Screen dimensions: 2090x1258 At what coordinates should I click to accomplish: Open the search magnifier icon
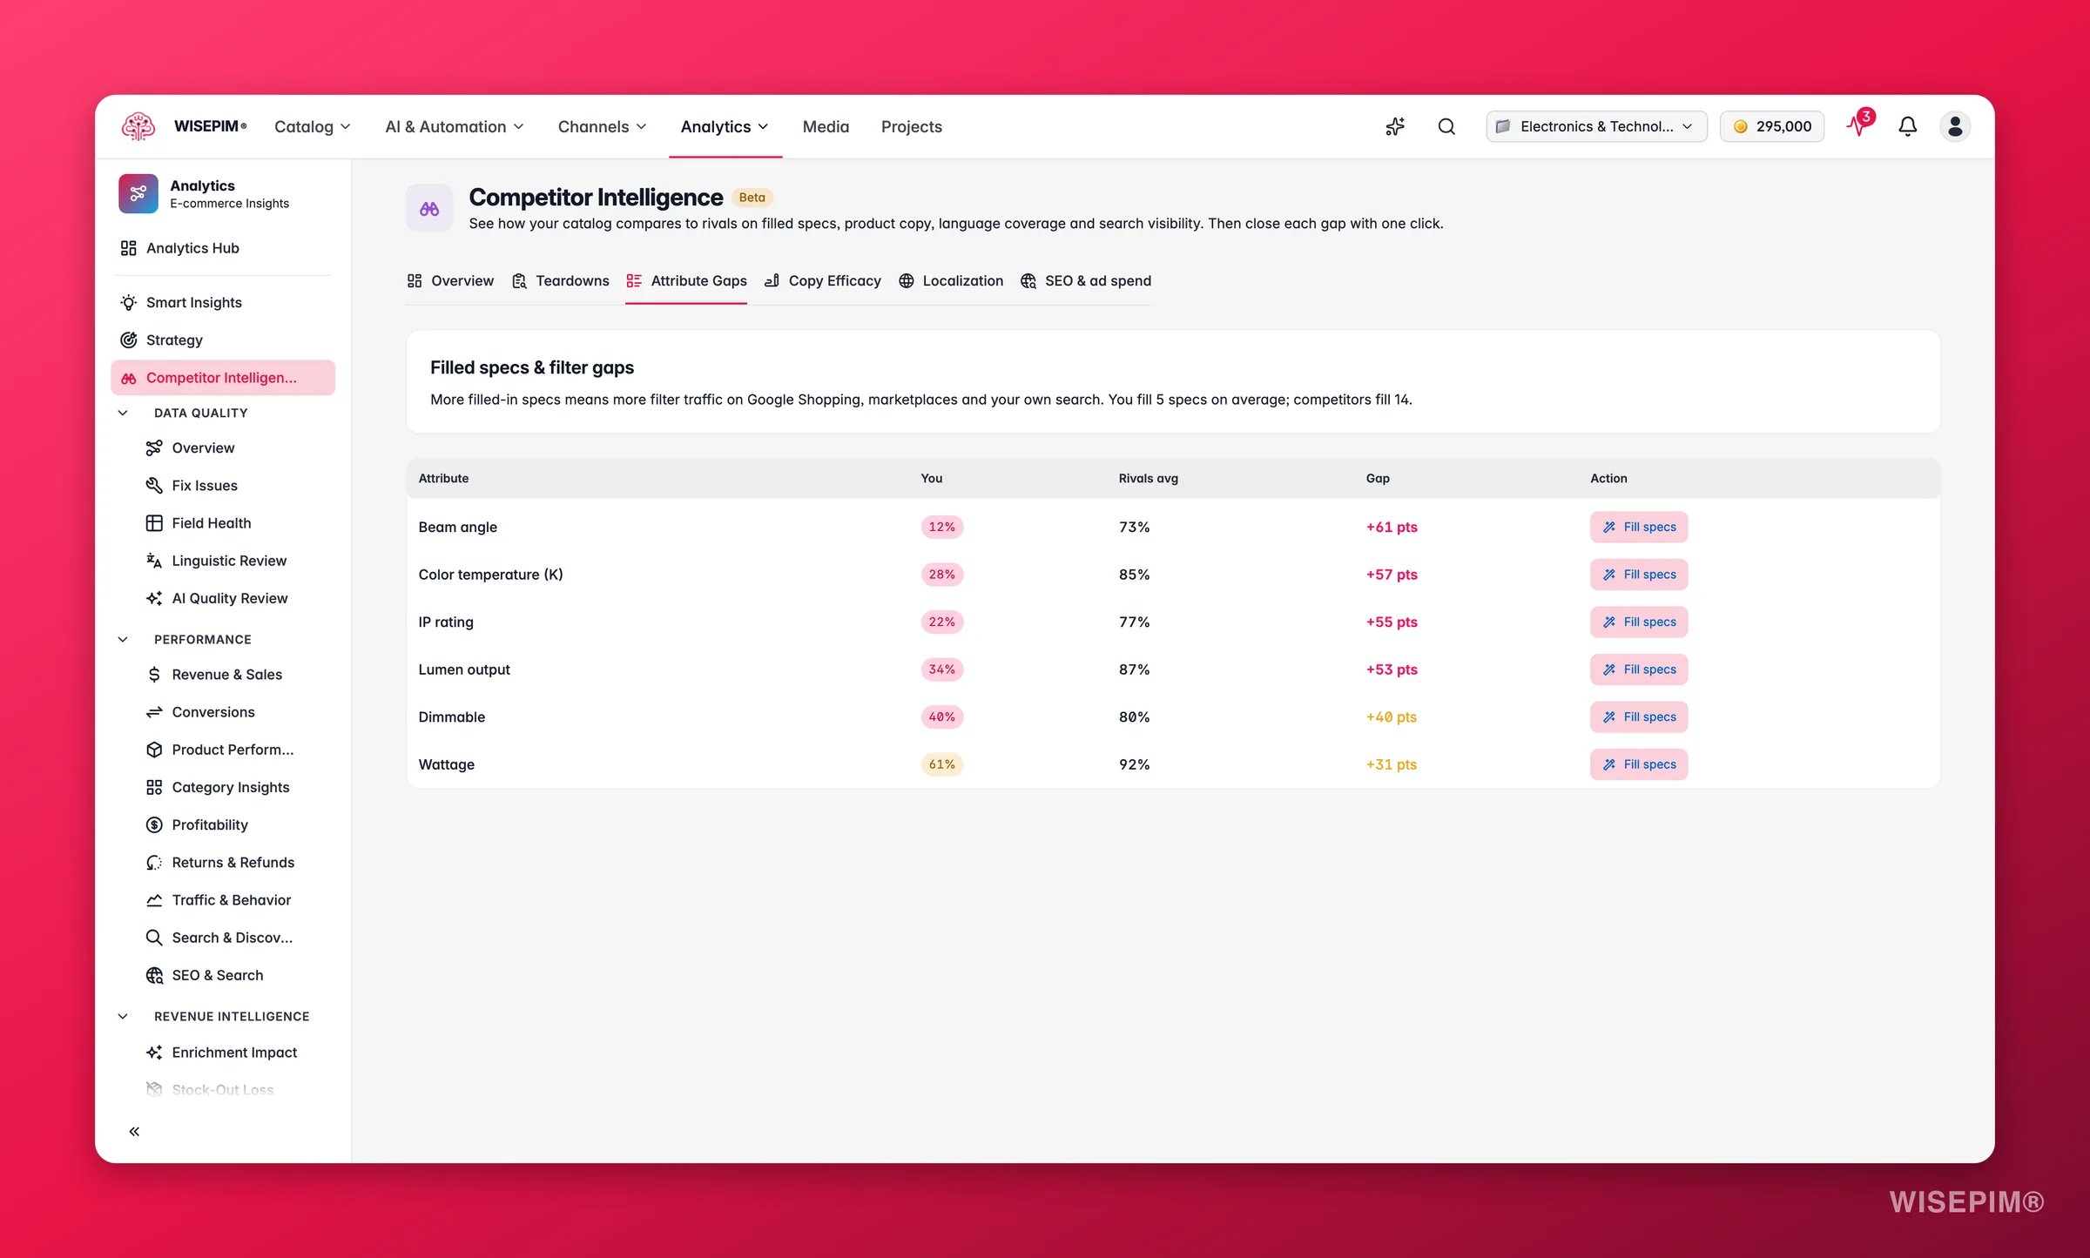(1446, 126)
